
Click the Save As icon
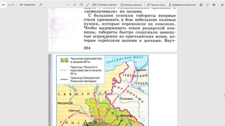click(x=214, y=5)
